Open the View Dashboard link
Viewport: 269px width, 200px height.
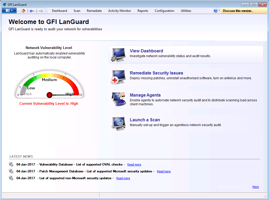[146, 51]
